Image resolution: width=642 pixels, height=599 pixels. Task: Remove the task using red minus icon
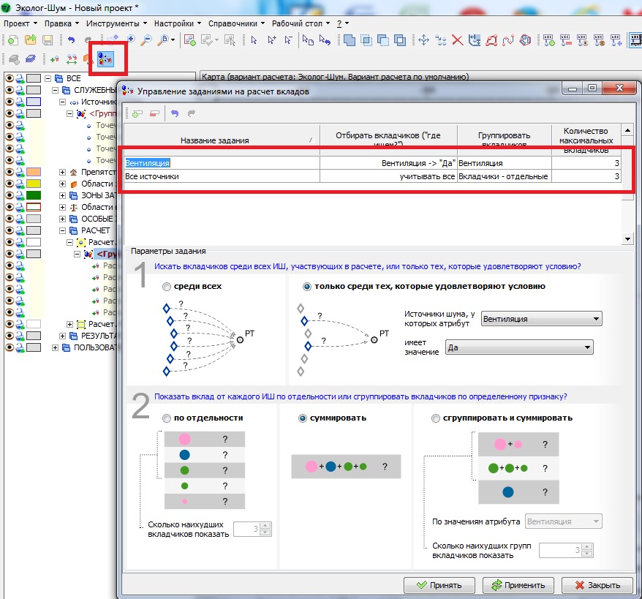pyautogui.click(x=154, y=113)
